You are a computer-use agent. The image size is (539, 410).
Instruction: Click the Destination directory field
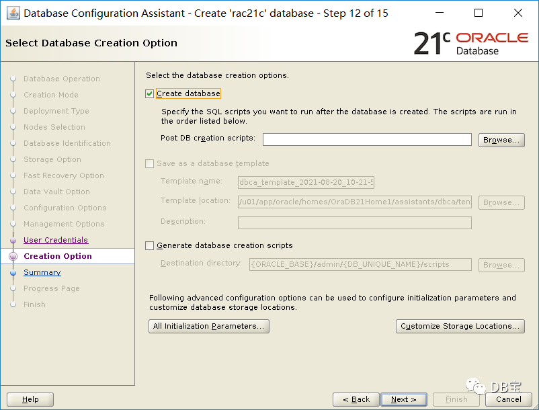click(360, 264)
